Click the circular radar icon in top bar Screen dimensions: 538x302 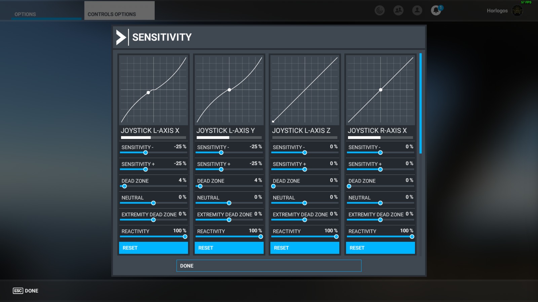click(x=380, y=10)
